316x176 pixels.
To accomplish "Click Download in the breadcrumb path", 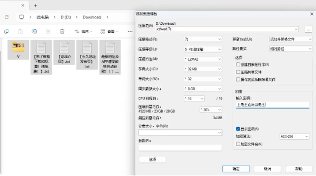I will tap(92, 17).
